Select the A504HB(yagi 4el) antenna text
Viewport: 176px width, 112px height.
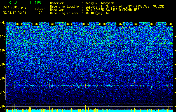[x=99, y=13]
